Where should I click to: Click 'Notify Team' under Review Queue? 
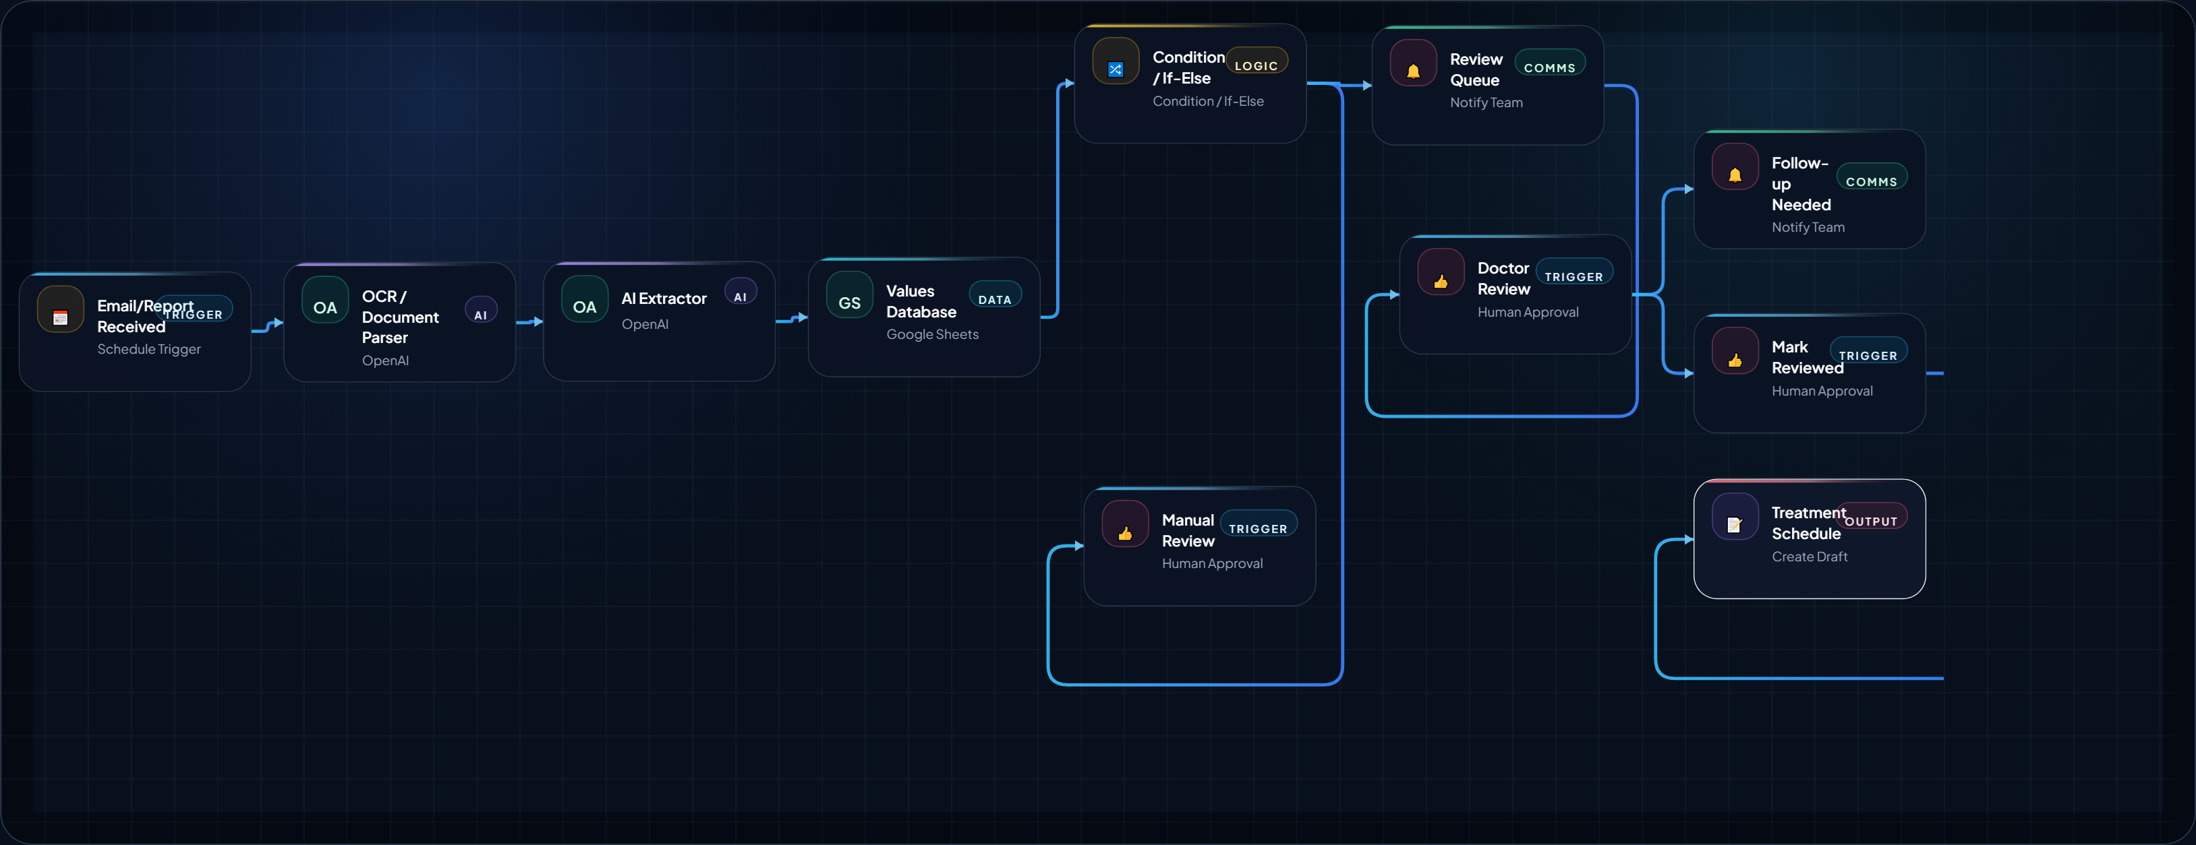(x=1486, y=103)
